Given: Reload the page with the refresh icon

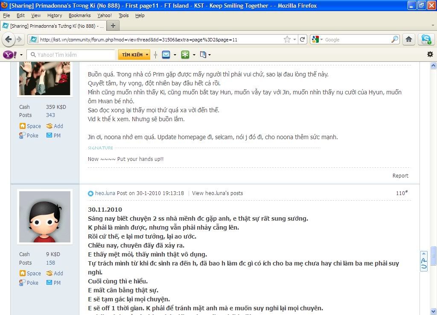Looking at the screenshot, I should click(303, 40).
